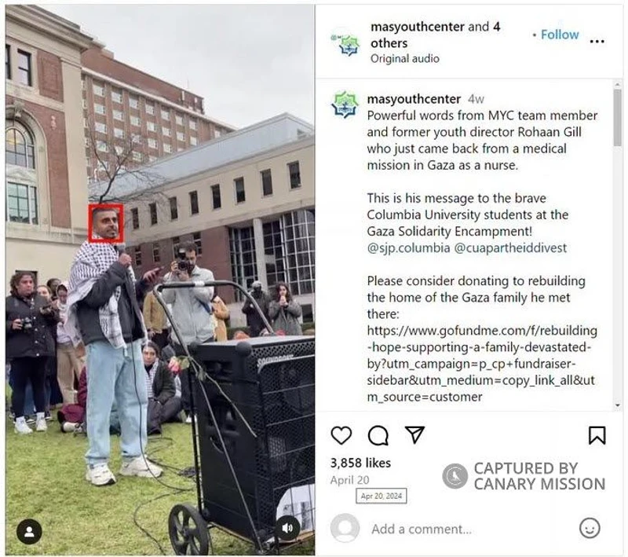Like the post with the heart icon
The width and height of the screenshot is (628, 557).
341,435
